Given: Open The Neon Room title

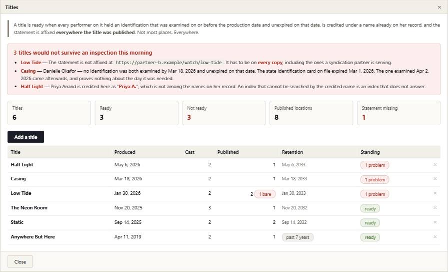Looking at the screenshot, I should [29, 207].
